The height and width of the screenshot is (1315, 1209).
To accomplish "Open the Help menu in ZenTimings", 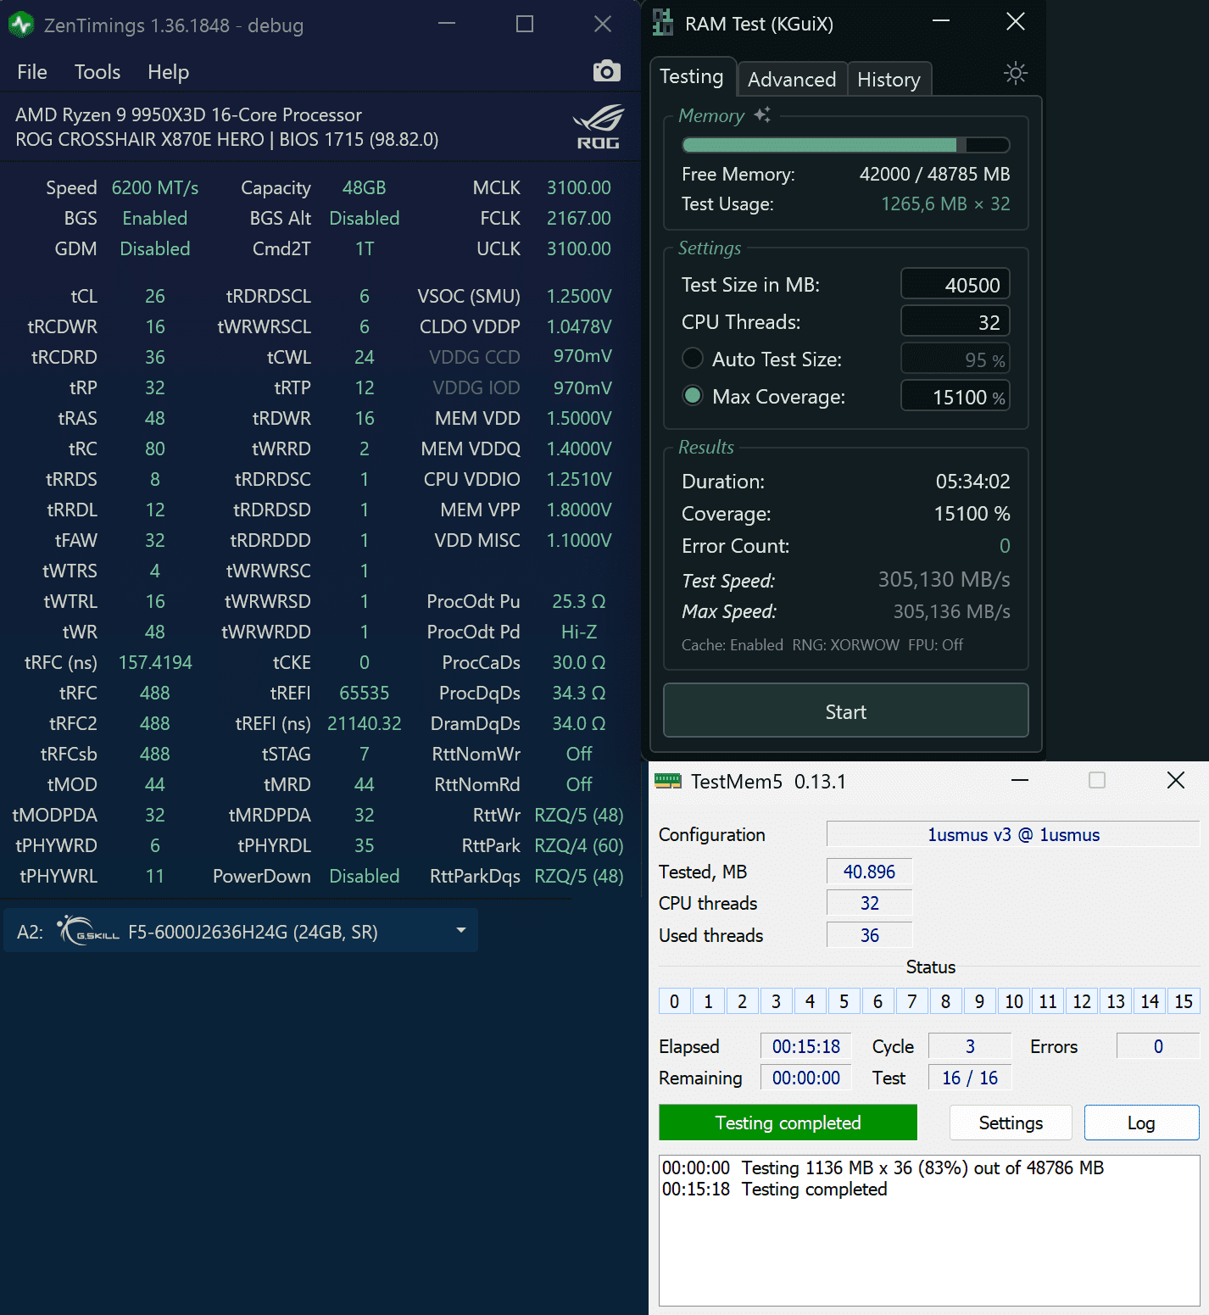I will coord(168,72).
